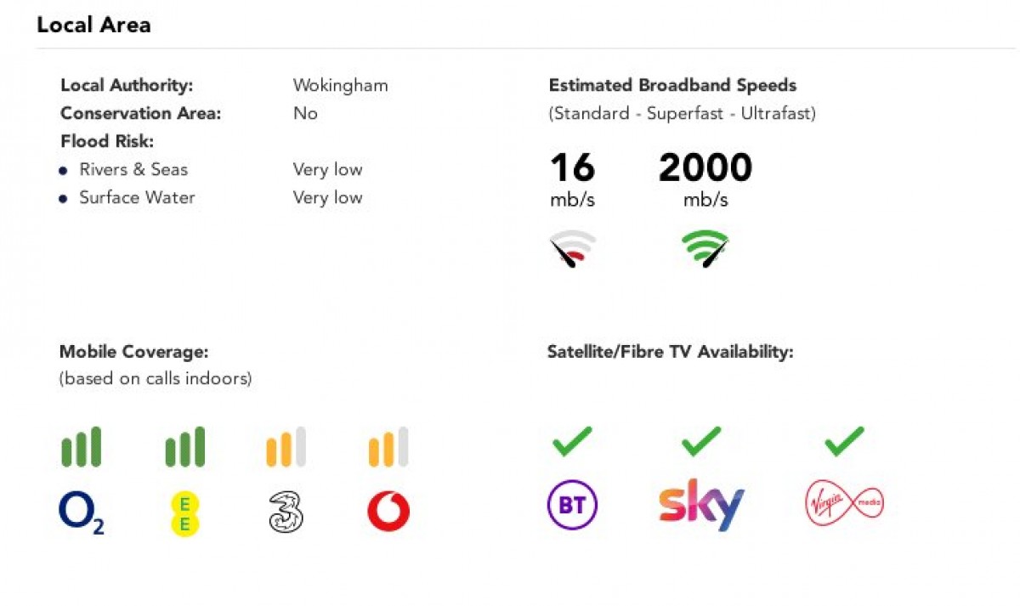Click the EE network logo

[x=184, y=513]
